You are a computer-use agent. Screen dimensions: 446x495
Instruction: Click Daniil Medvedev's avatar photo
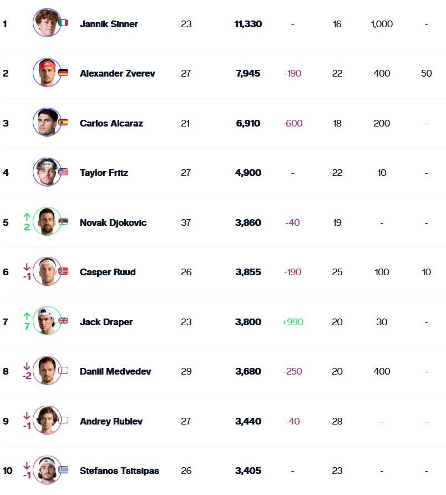click(x=47, y=371)
